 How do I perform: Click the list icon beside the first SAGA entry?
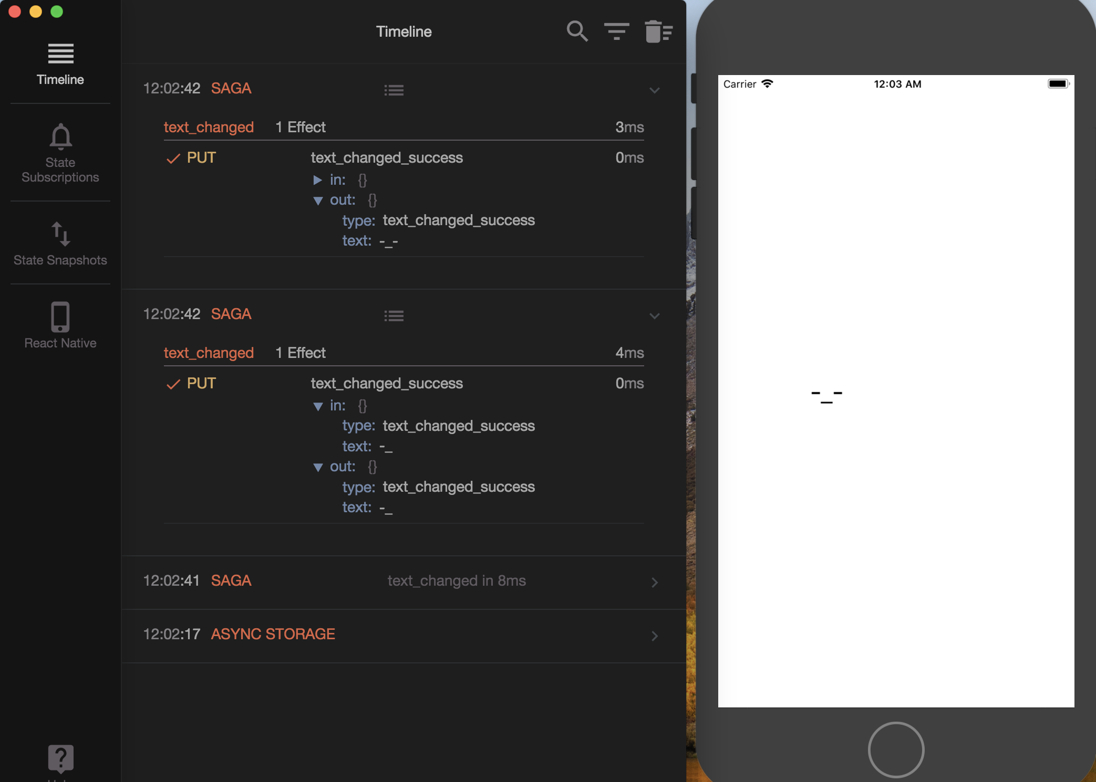click(x=394, y=90)
